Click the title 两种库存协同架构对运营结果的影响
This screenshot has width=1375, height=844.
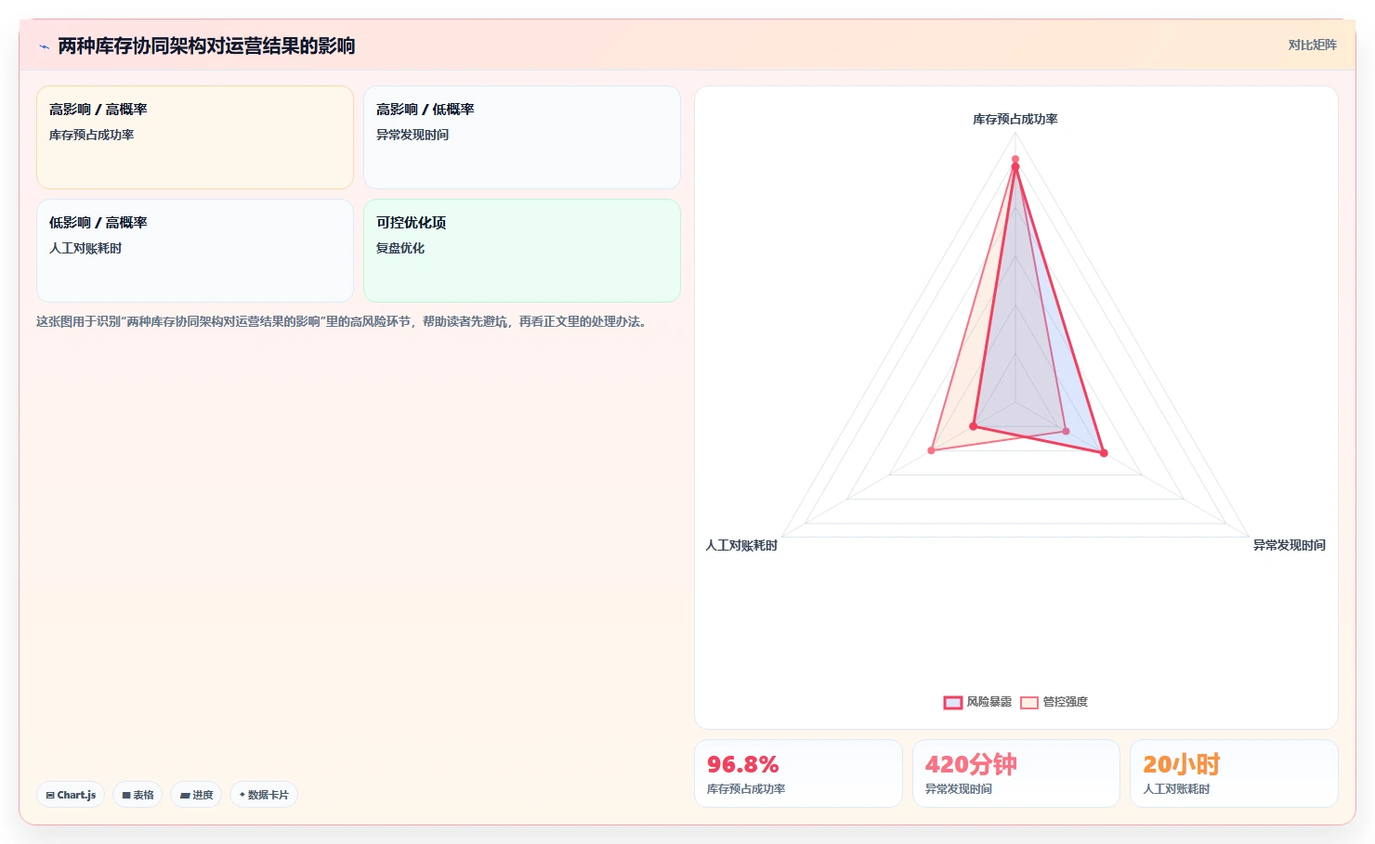(206, 45)
